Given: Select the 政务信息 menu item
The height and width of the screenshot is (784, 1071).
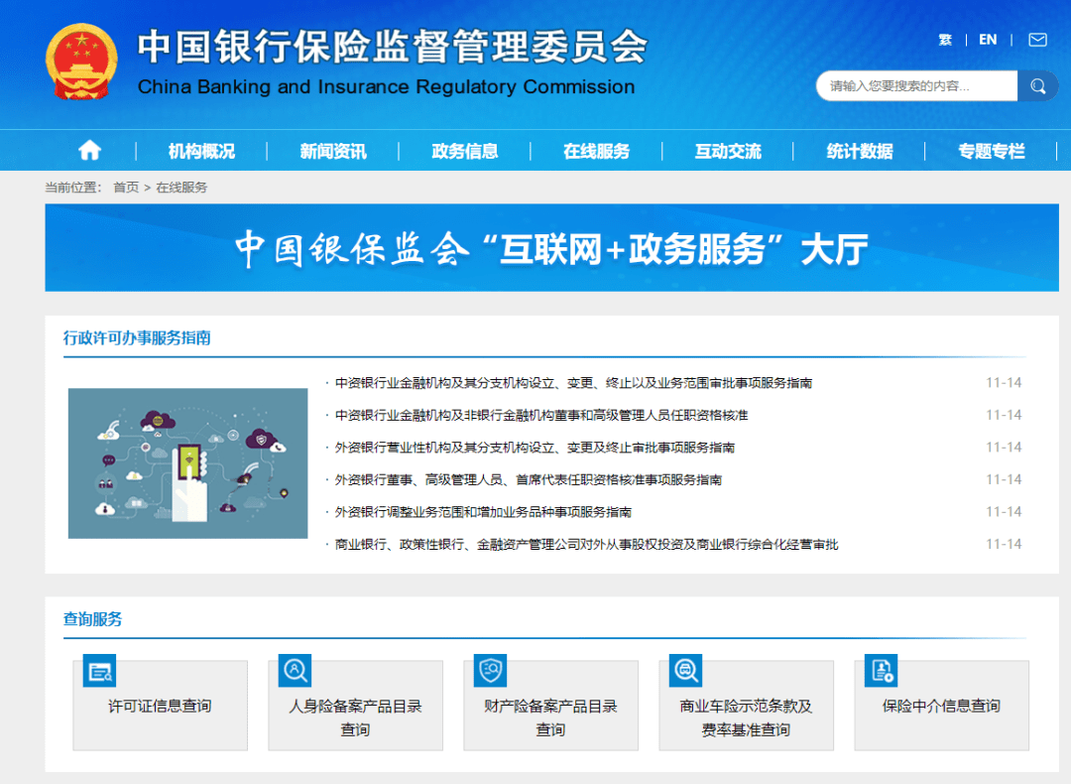Looking at the screenshot, I should 465,151.
